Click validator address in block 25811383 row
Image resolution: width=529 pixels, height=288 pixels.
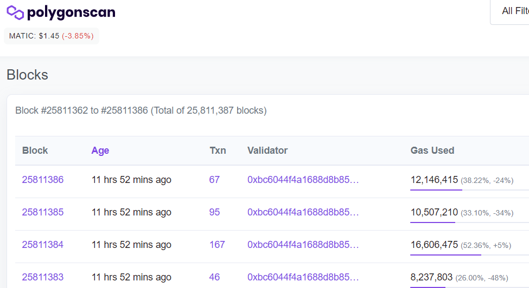pos(303,277)
